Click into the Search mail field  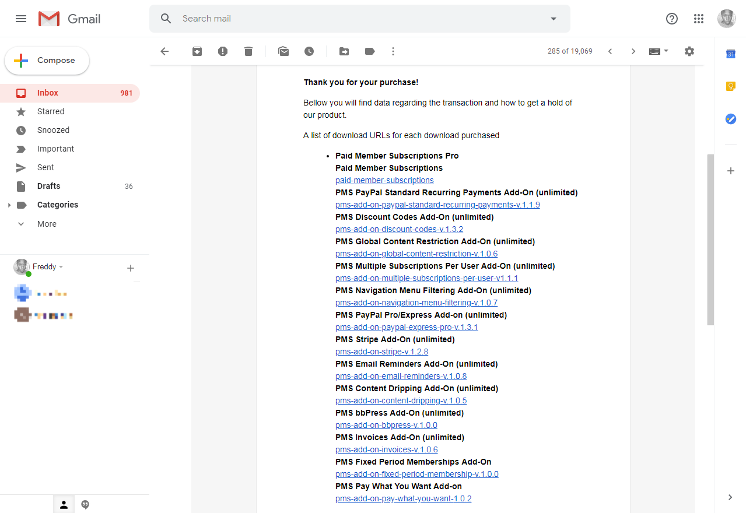pyautogui.click(x=360, y=19)
